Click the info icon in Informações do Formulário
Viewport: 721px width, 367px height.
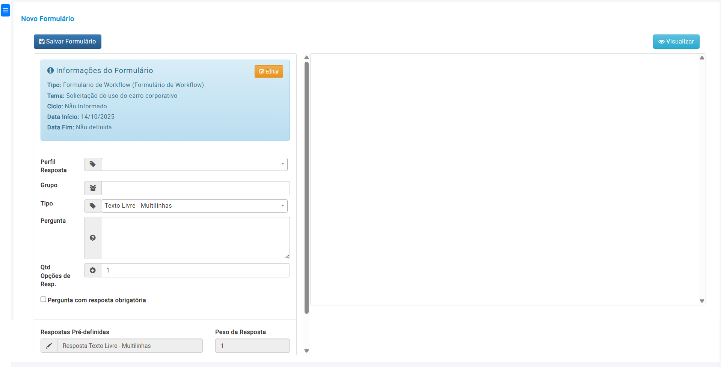coord(50,70)
